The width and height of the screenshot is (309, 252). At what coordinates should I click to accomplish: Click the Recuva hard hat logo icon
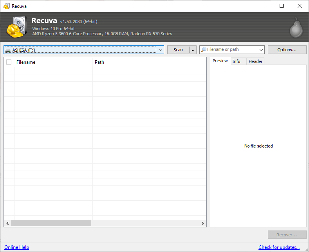[17, 27]
